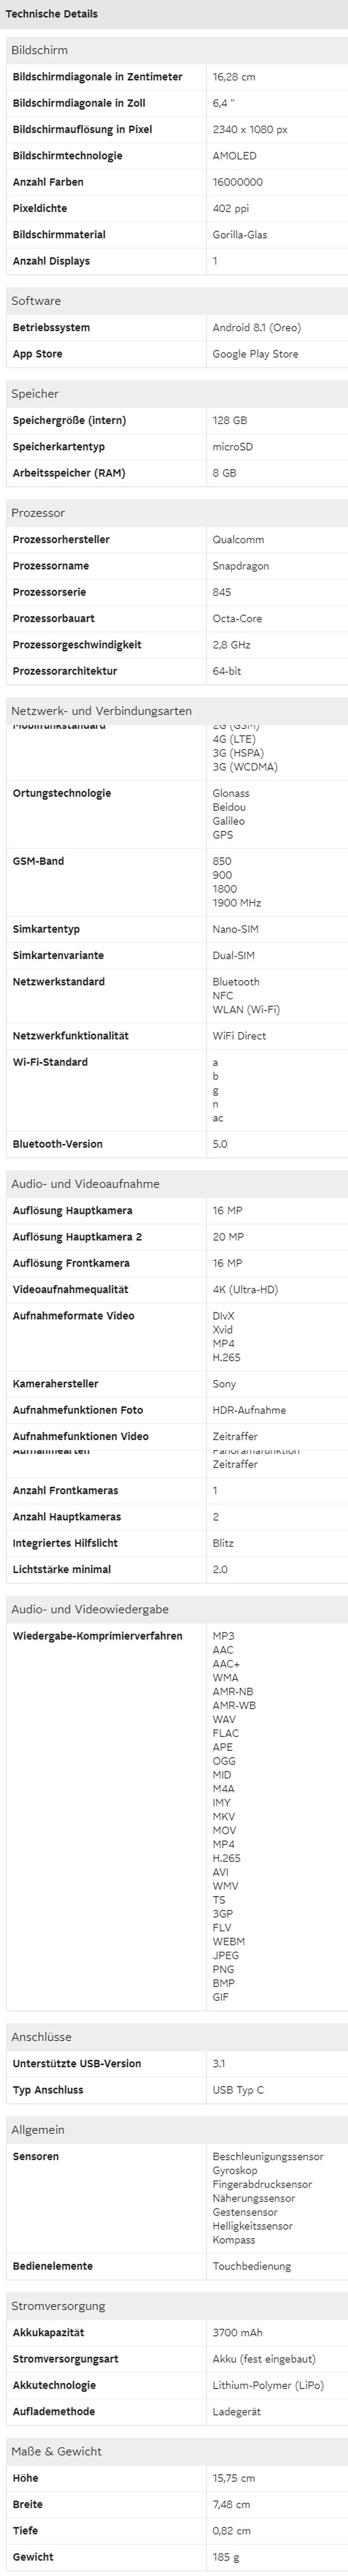Screen dimensions: 348x2576
Task: Click the Anschlüsse section header
Action: 176,2037
